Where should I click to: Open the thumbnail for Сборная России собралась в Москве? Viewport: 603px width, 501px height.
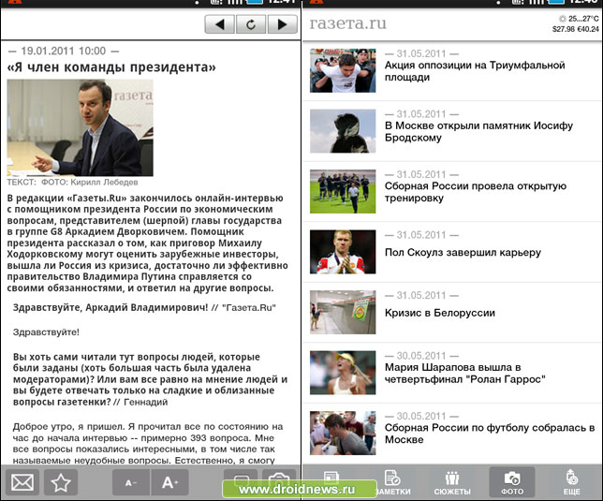343,433
